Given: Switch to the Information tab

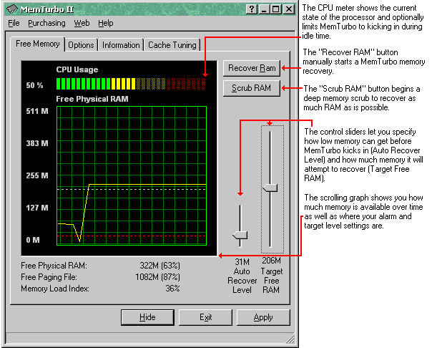Looking at the screenshot, I should tap(121, 45).
